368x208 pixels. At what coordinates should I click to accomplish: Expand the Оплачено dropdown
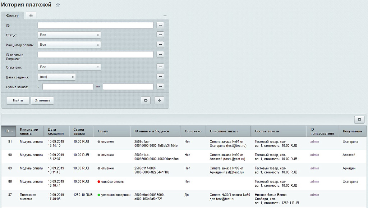pos(69,67)
